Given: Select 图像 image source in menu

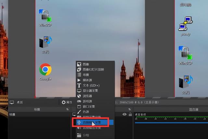Looking at the screenshot, I should point(95,64).
